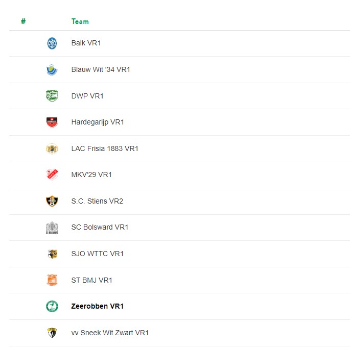The width and height of the screenshot is (350, 351).
Task: Click the Balk VR1 club logo
Action: [52, 43]
